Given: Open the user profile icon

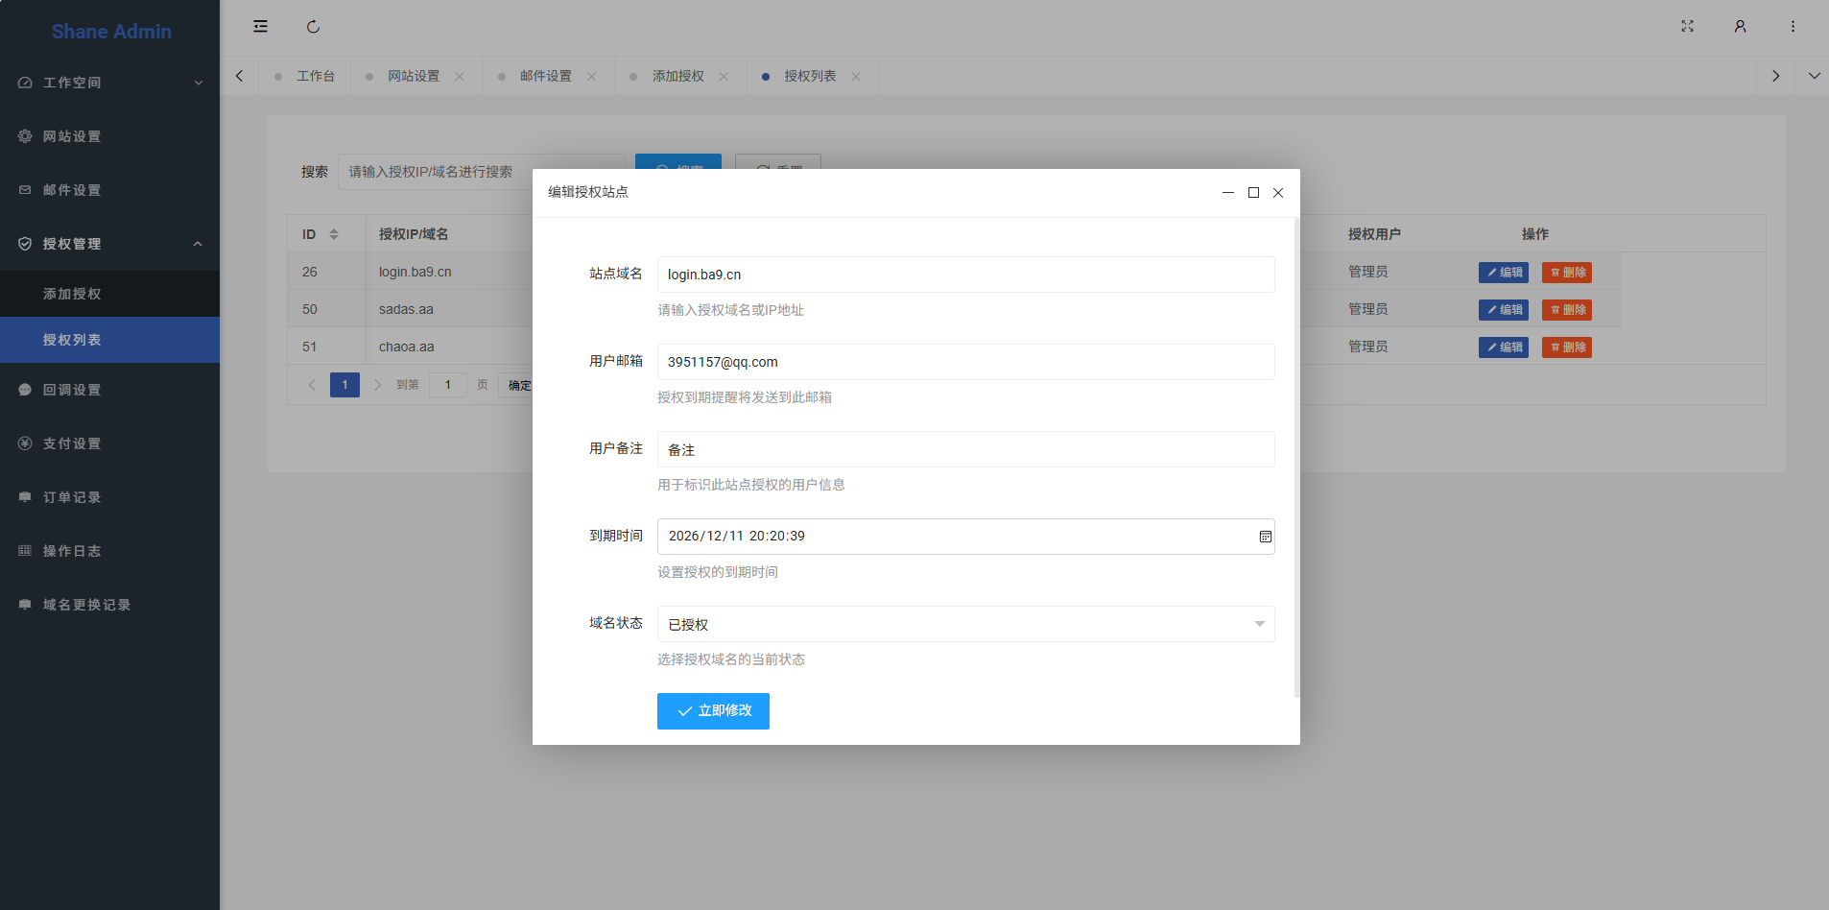Looking at the screenshot, I should (1740, 27).
